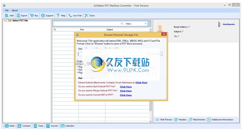
Task: Switch to the Headers tab
Action: 180,120
